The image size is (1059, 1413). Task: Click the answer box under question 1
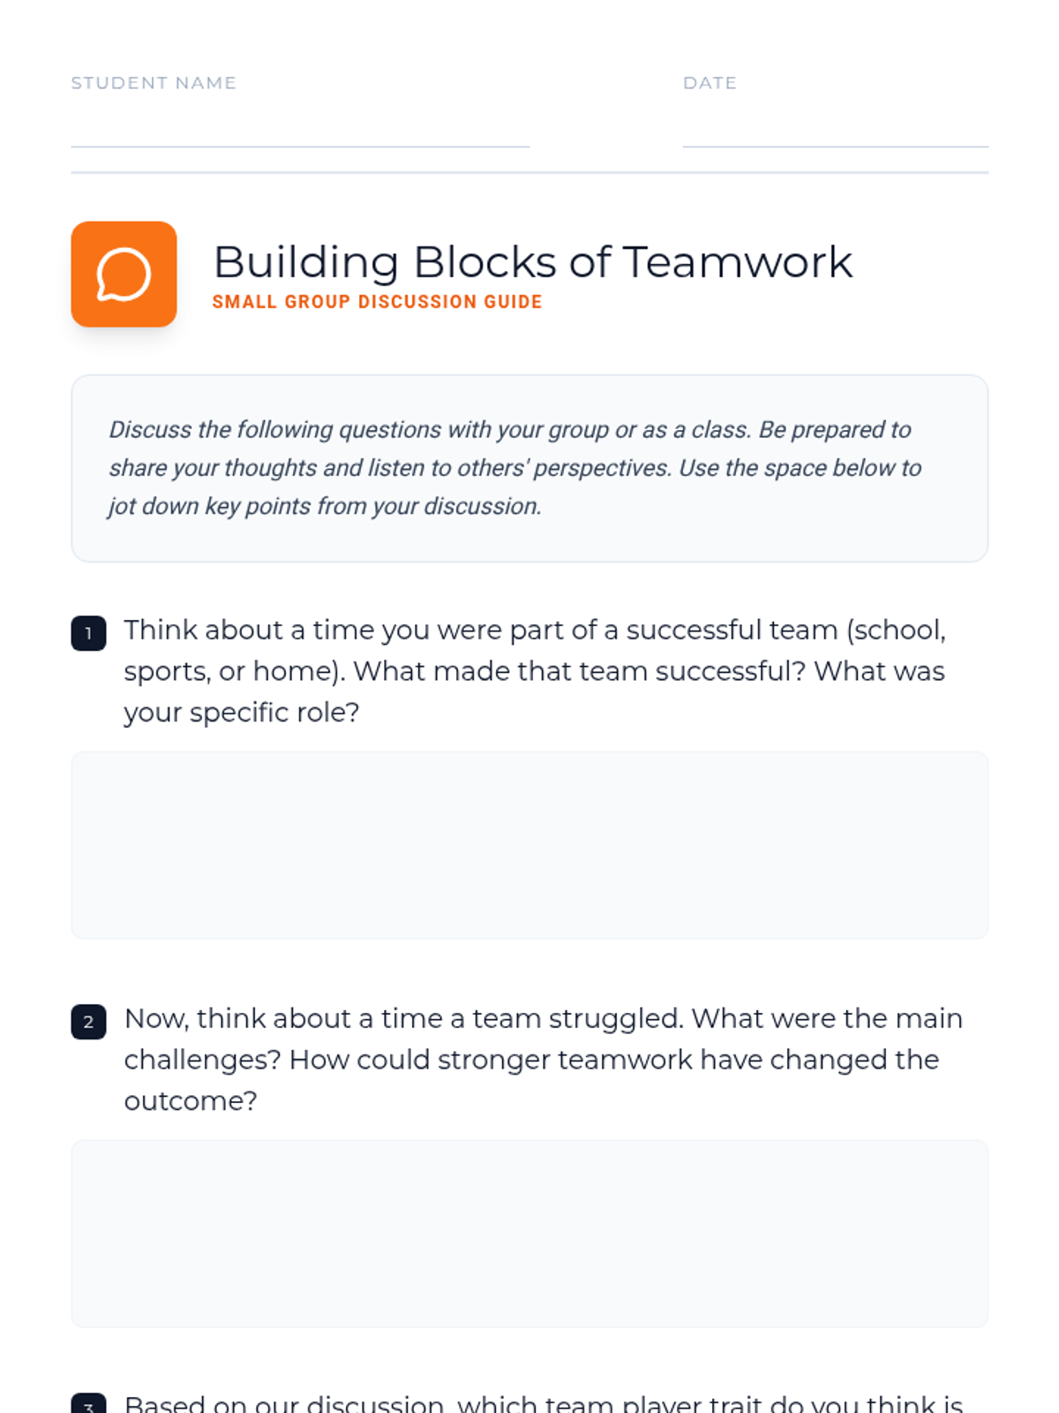pos(529,845)
